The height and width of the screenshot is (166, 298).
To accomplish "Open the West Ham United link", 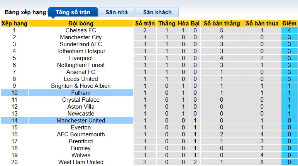I will click(81, 162).
